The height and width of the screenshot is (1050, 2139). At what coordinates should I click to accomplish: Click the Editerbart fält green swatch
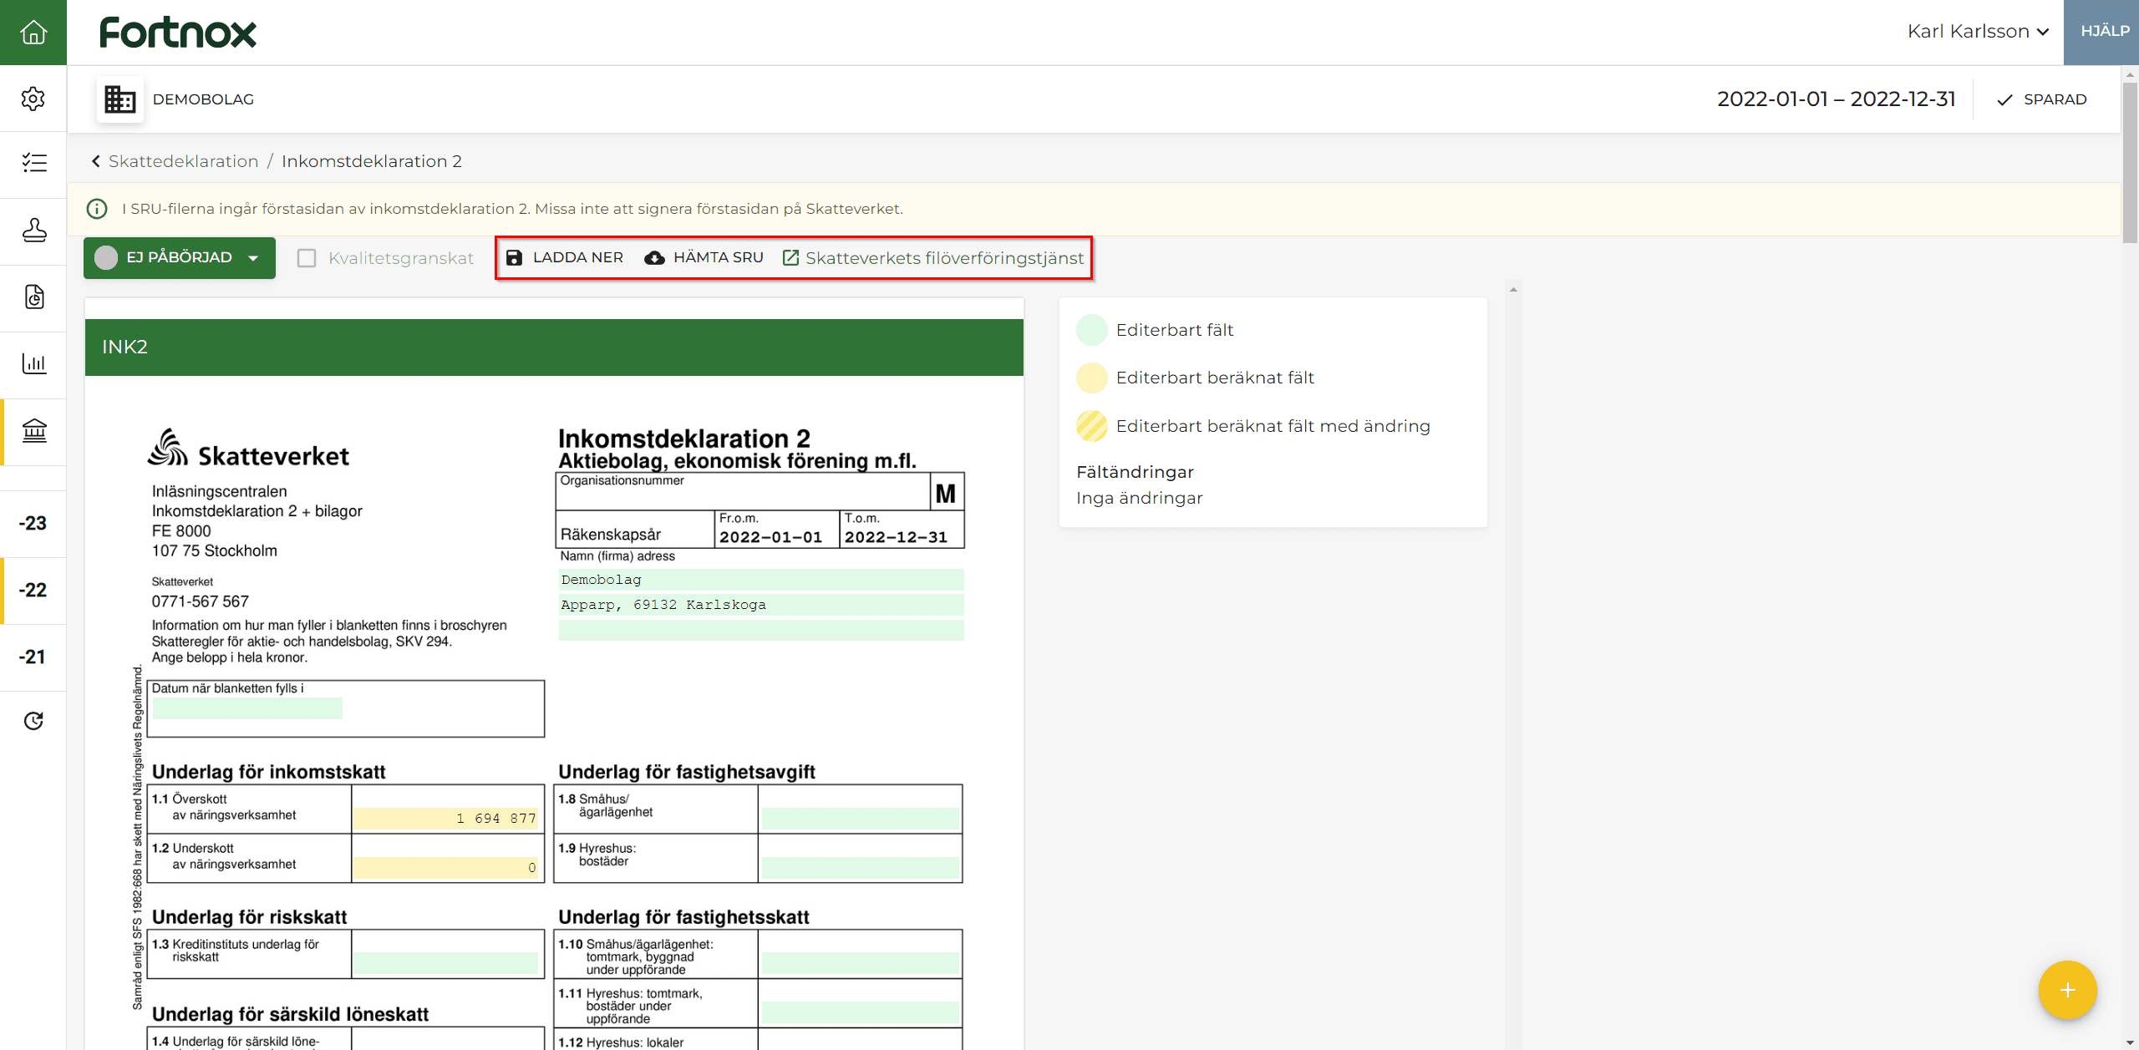tap(1091, 330)
